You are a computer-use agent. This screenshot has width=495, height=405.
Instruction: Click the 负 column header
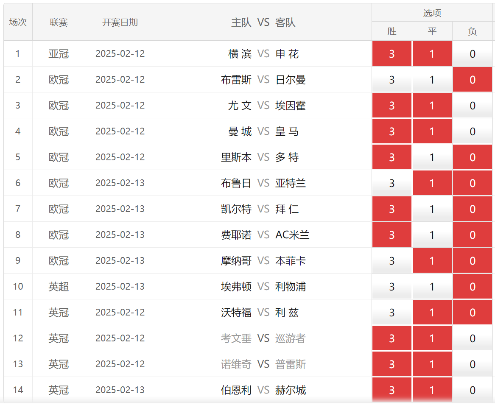click(472, 31)
